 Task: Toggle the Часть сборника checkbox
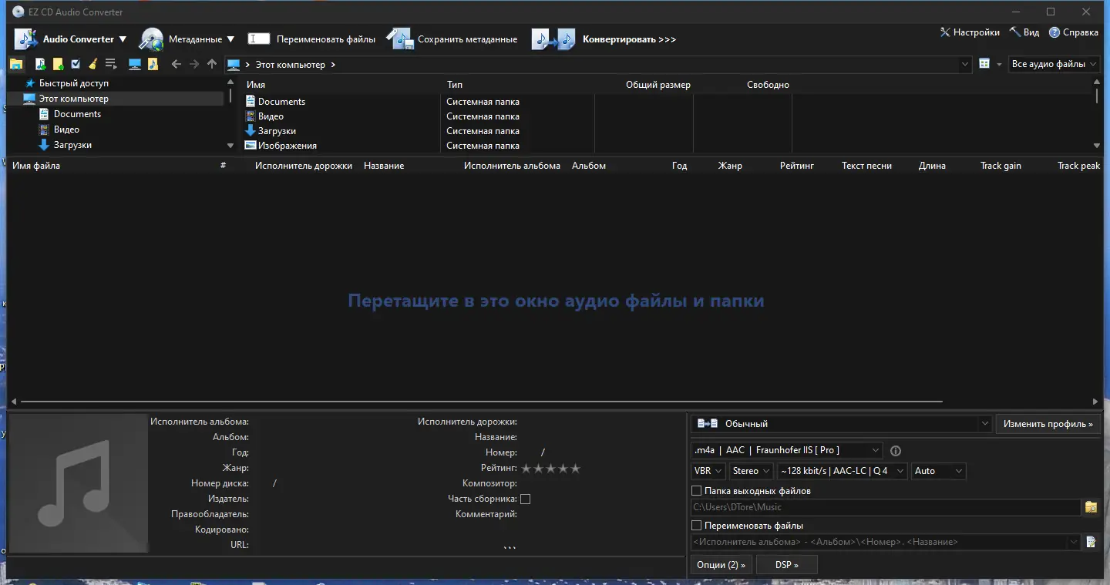click(525, 499)
